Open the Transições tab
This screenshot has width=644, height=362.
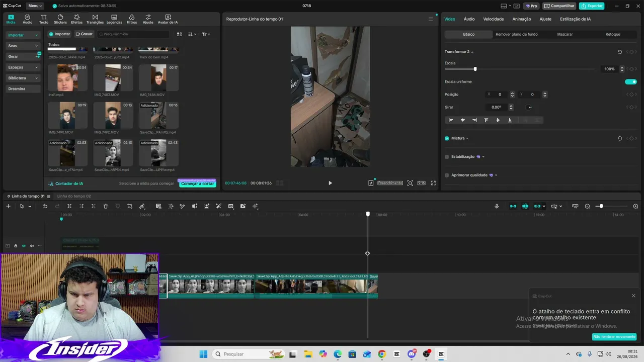95,19
